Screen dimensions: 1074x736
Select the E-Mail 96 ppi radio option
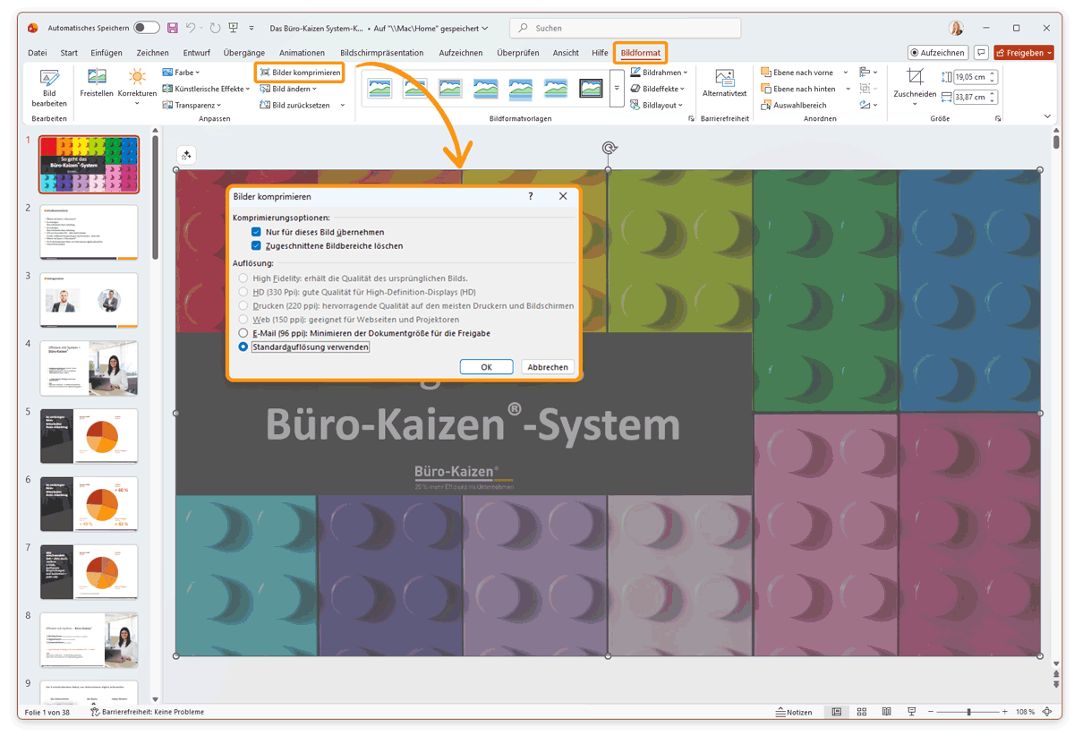[243, 332]
